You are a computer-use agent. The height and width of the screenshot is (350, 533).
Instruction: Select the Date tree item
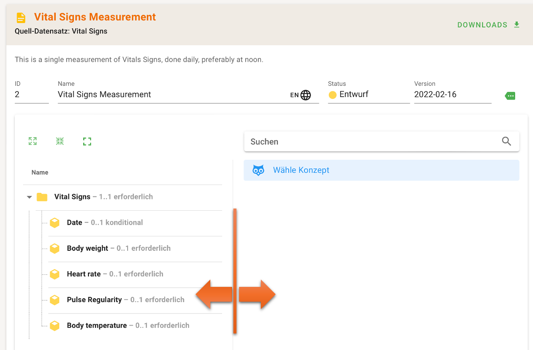tap(74, 222)
